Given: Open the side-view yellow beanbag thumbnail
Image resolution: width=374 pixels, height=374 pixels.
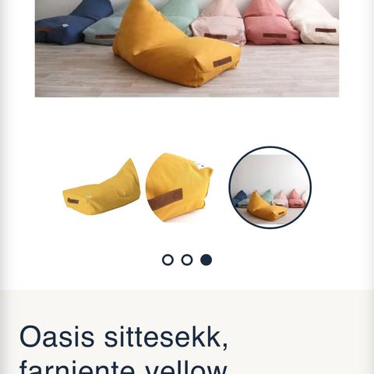Looking at the screenshot, I should (x=101, y=187).
